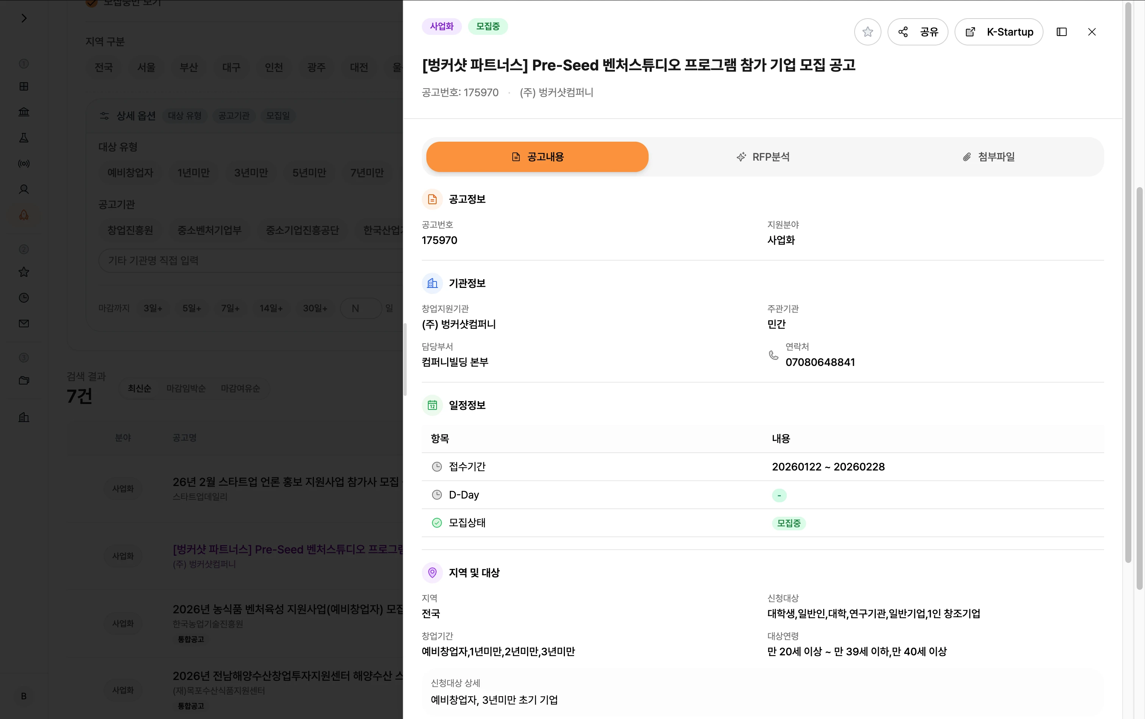Click the flask icon in sidebar
The image size is (1145, 719).
click(x=24, y=138)
